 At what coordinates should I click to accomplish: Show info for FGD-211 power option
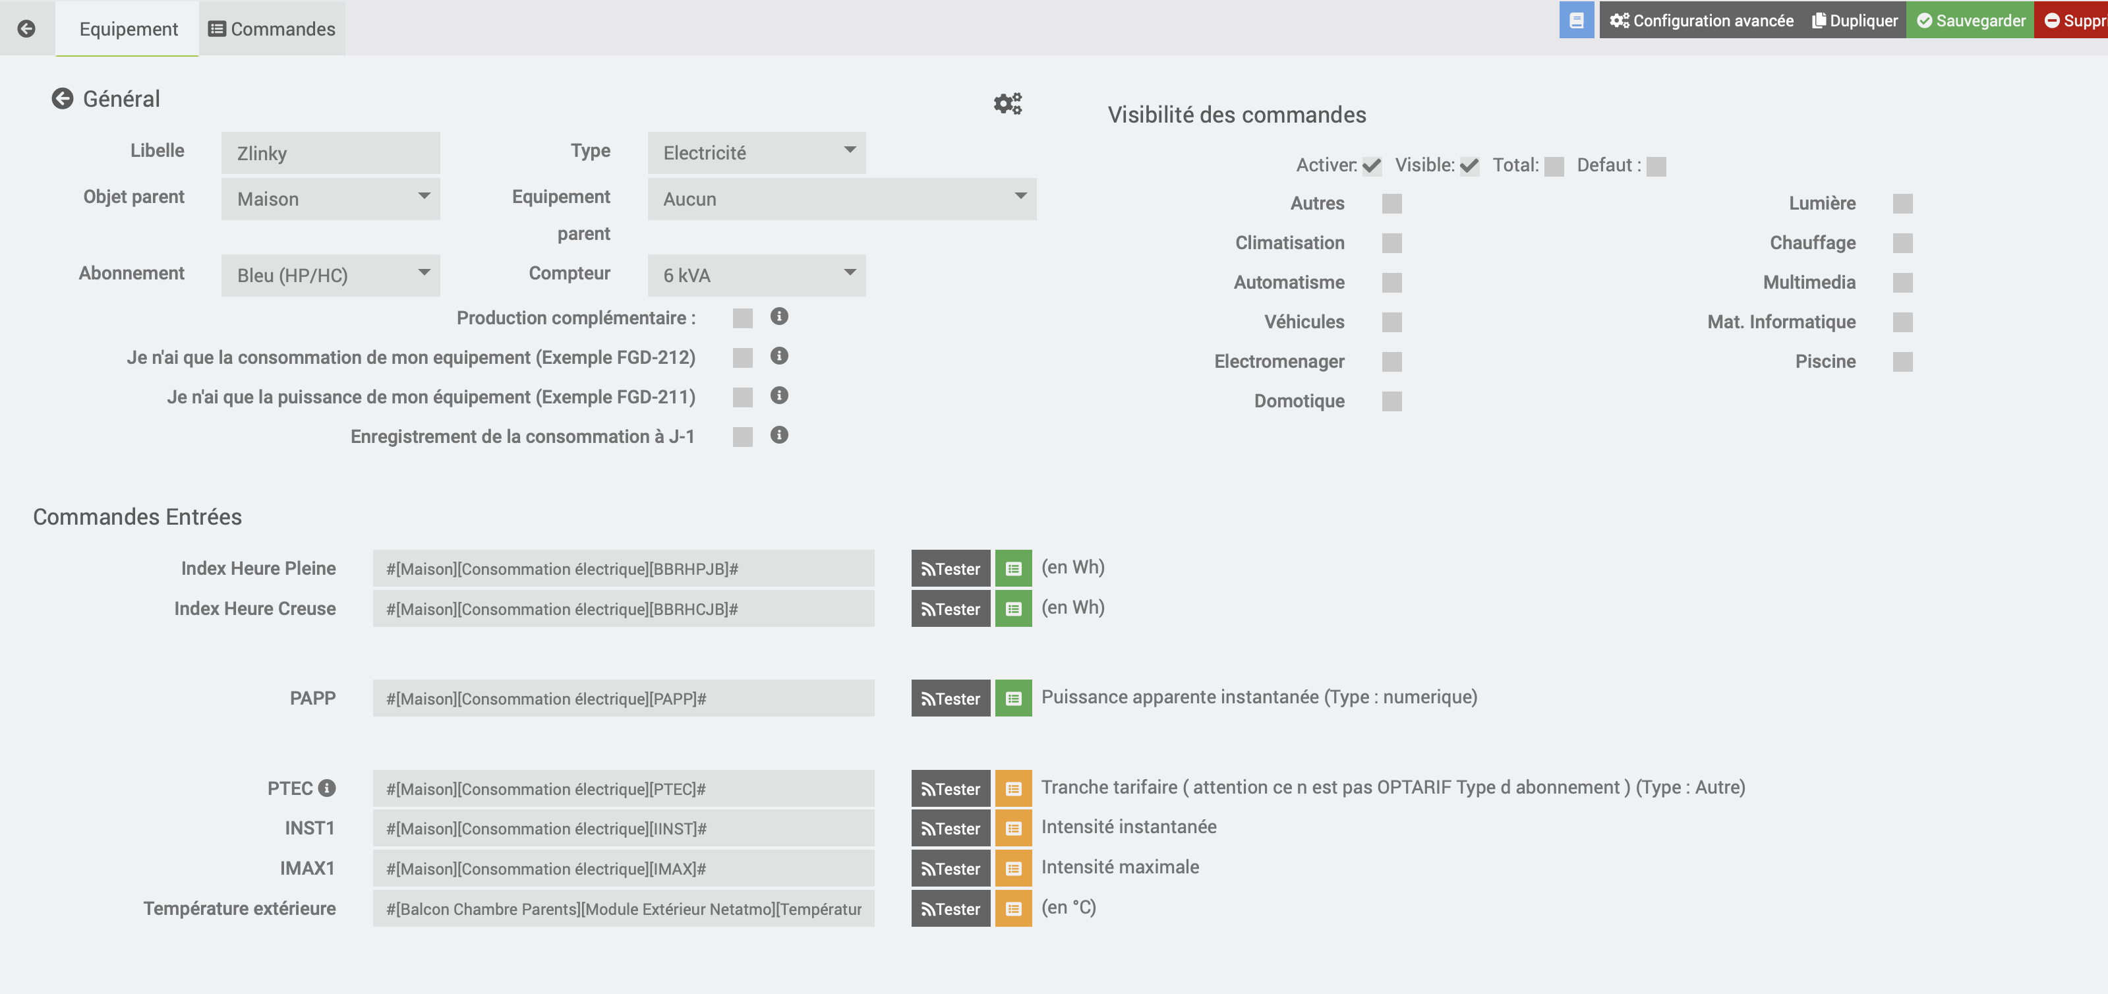pyautogui.click(x=779, y=395)
